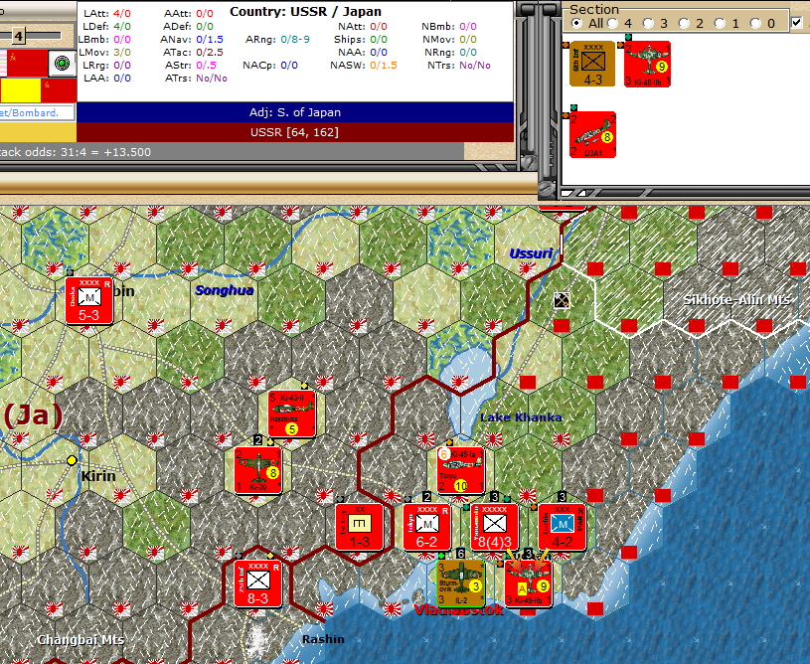Move the zoom slider handle labeled 4
Screen dimensions: 810x664
[19, 36]
